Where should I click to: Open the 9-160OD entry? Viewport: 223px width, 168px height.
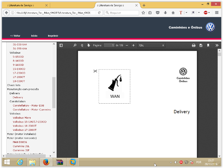[x=18, y=65]
